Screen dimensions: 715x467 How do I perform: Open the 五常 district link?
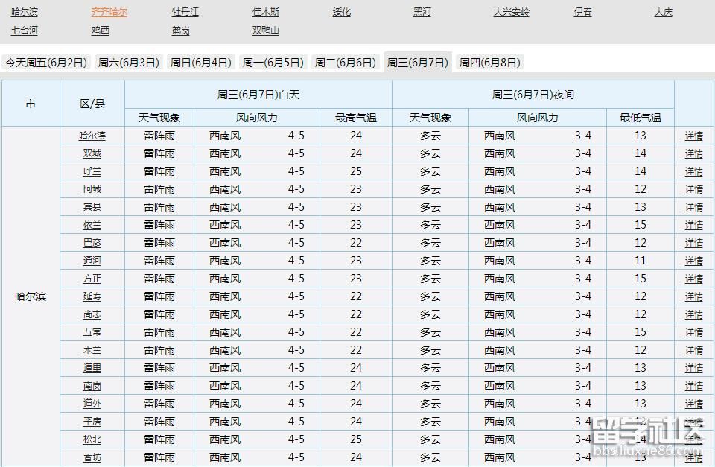click(91, 332)
